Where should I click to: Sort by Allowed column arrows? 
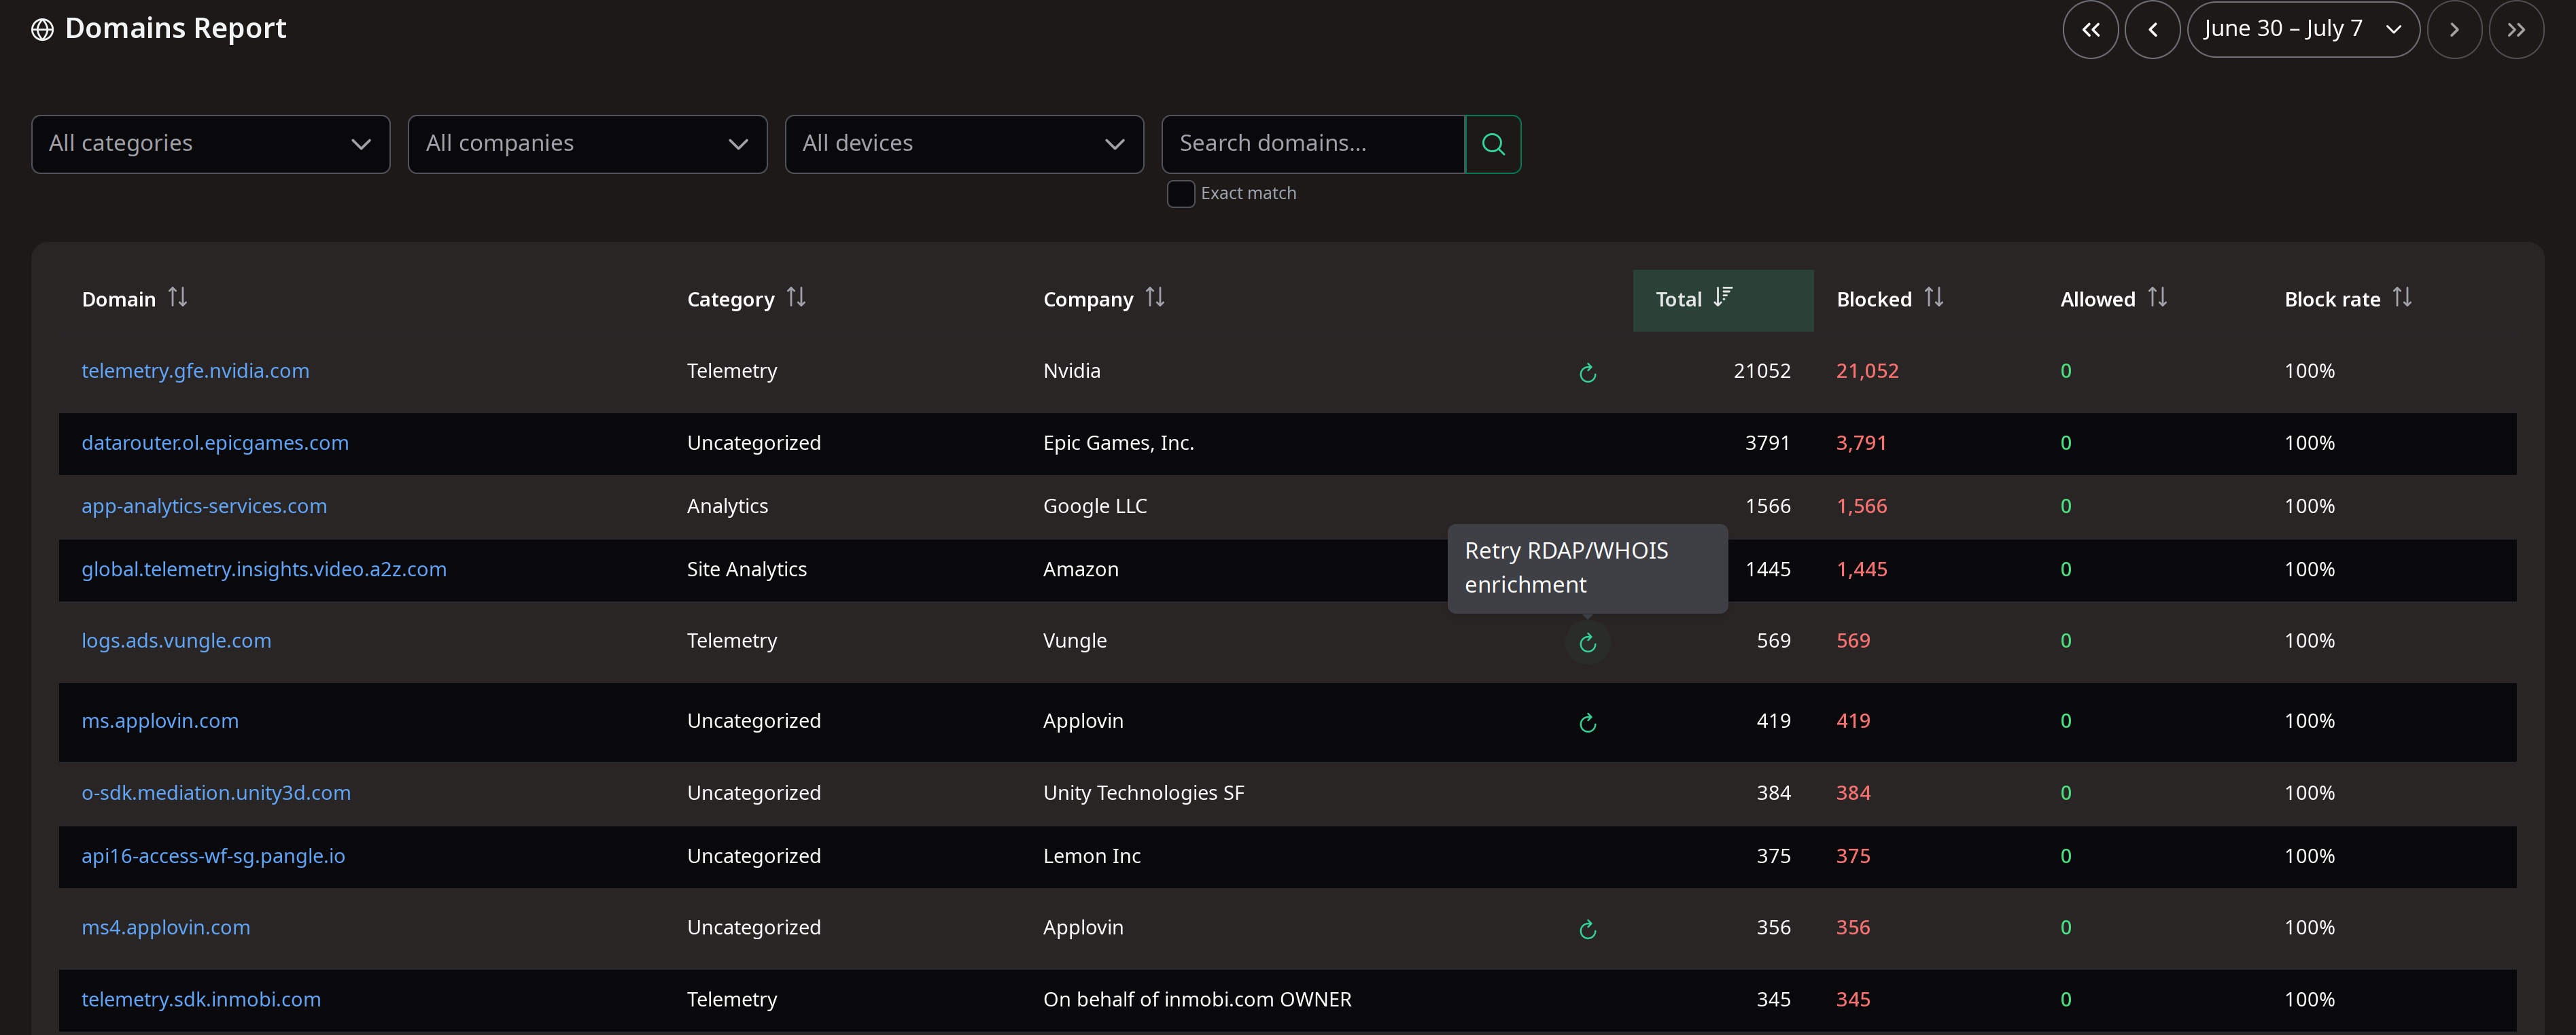(x=2157, y=297)
